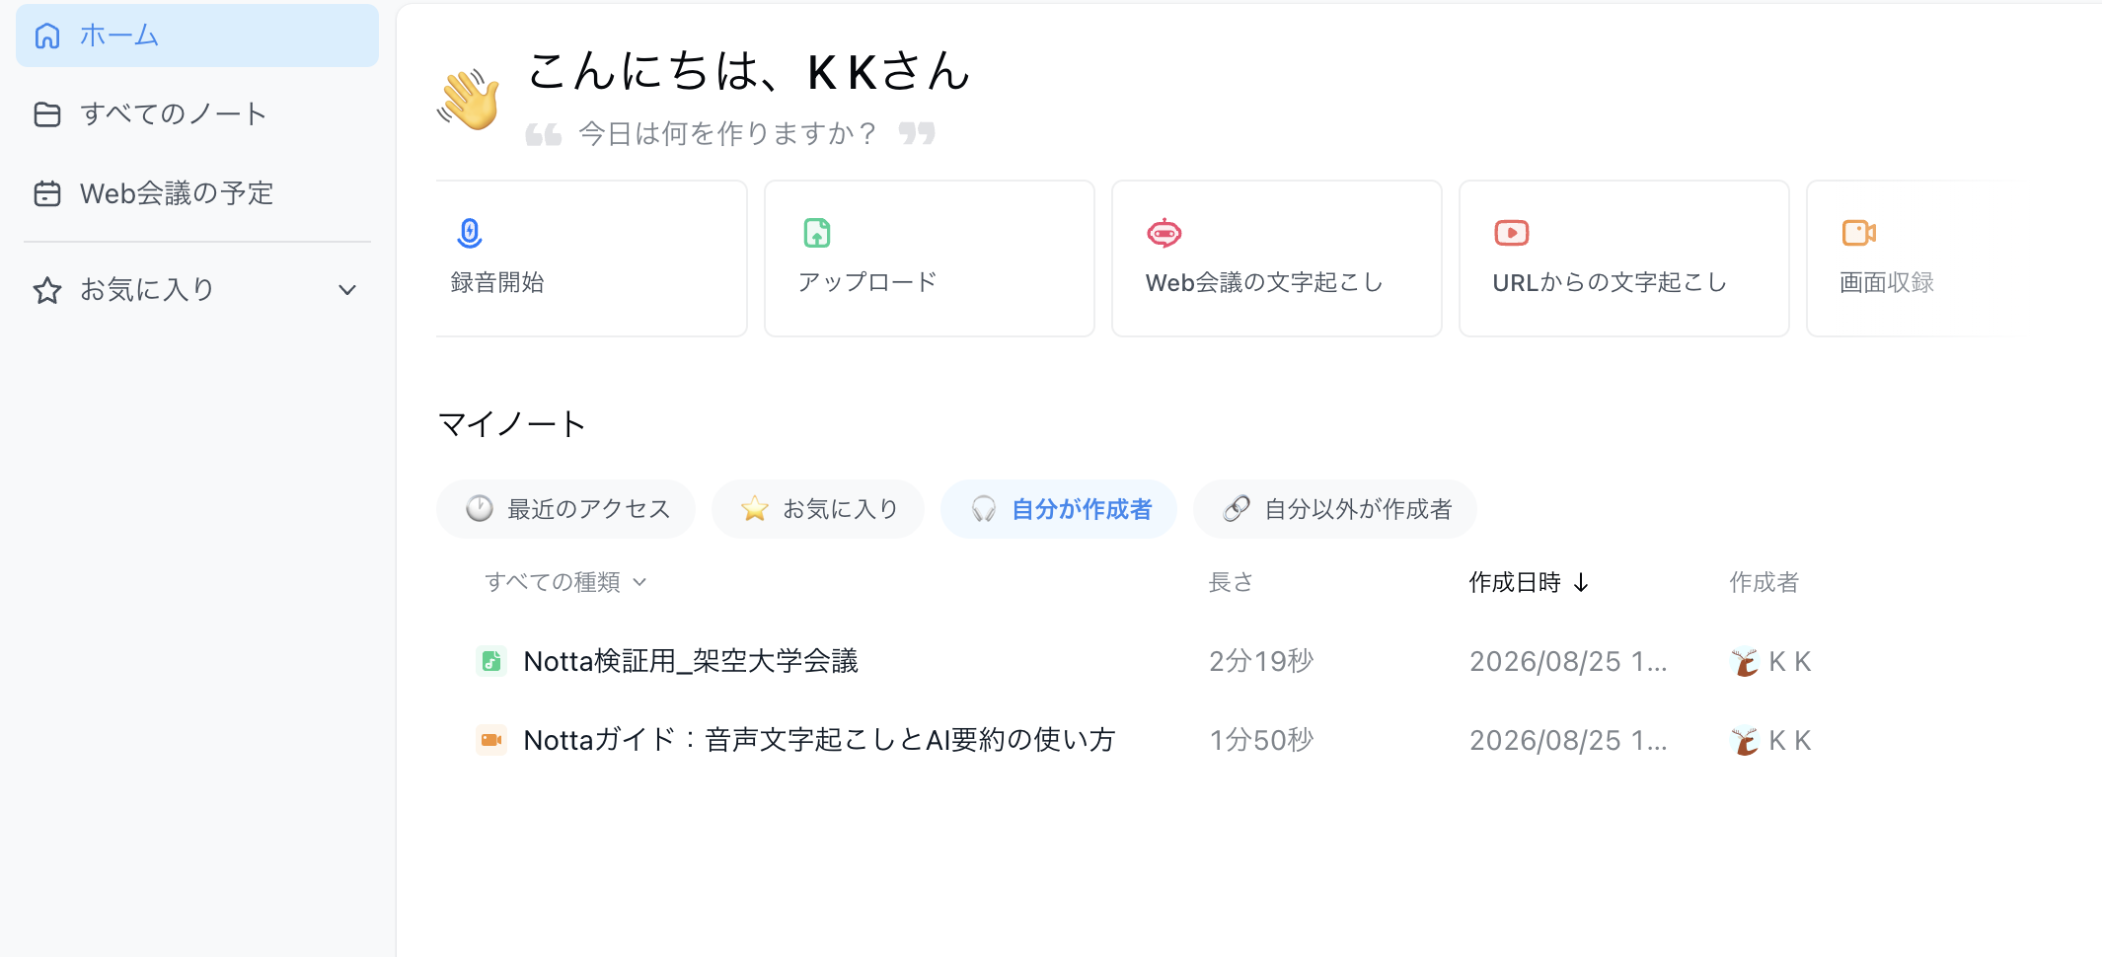Switch to the お気に入り notes tab
Screen dimensions: 2102x957
pos(818,509)
